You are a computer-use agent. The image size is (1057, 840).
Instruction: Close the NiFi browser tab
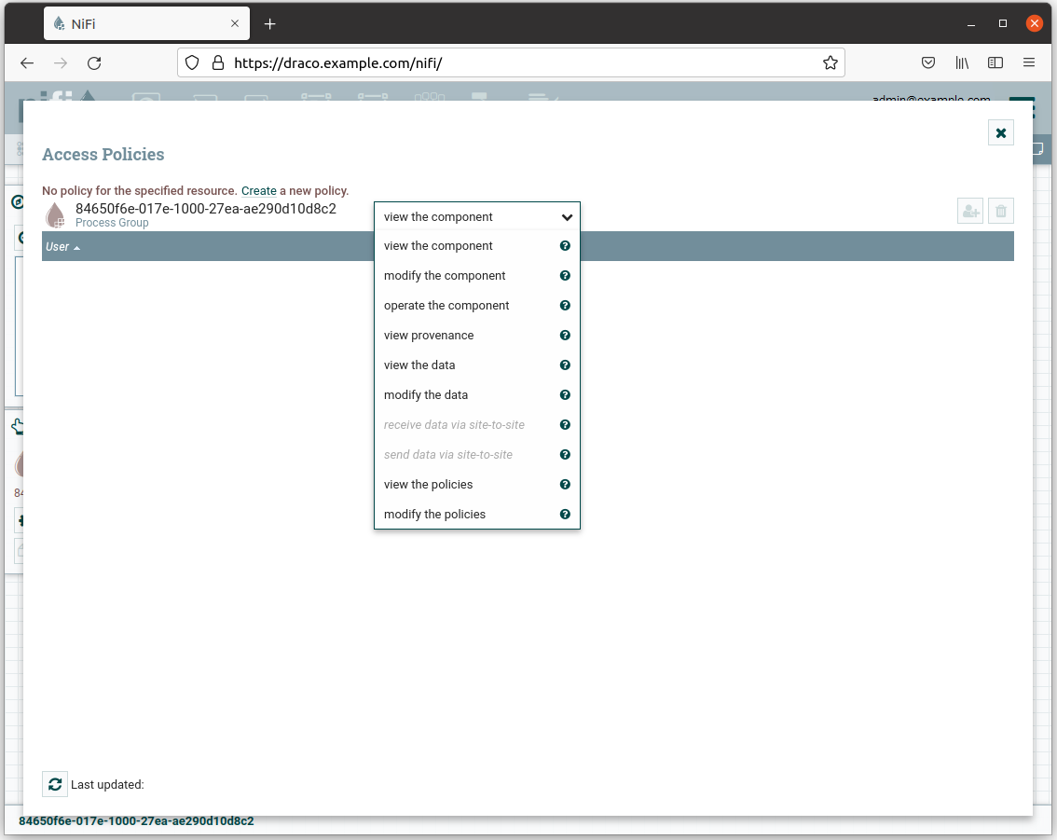point(235,23)
